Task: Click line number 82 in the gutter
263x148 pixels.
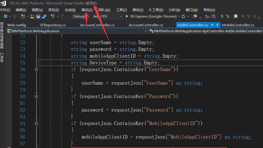Action: click(23, 110)
